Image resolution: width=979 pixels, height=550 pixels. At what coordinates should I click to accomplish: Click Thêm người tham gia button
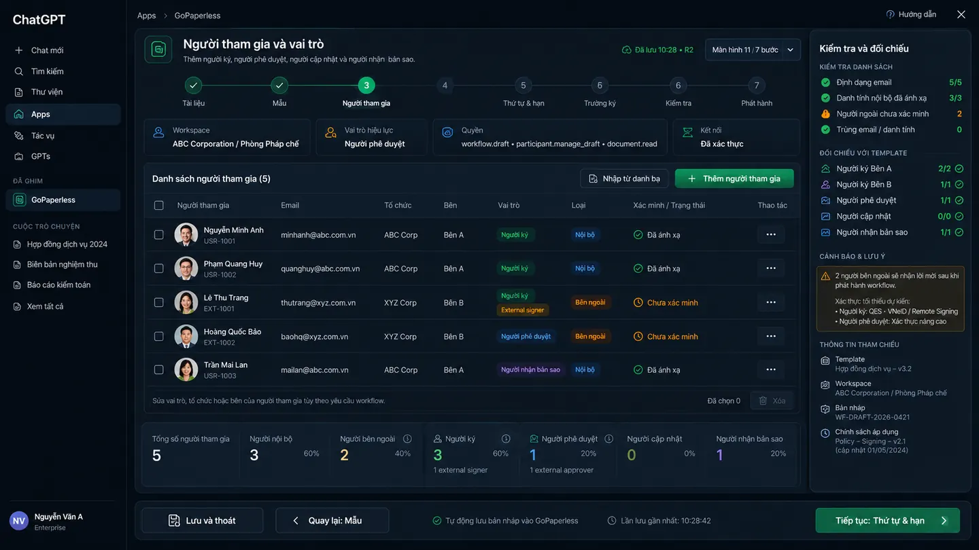(734, 179)
